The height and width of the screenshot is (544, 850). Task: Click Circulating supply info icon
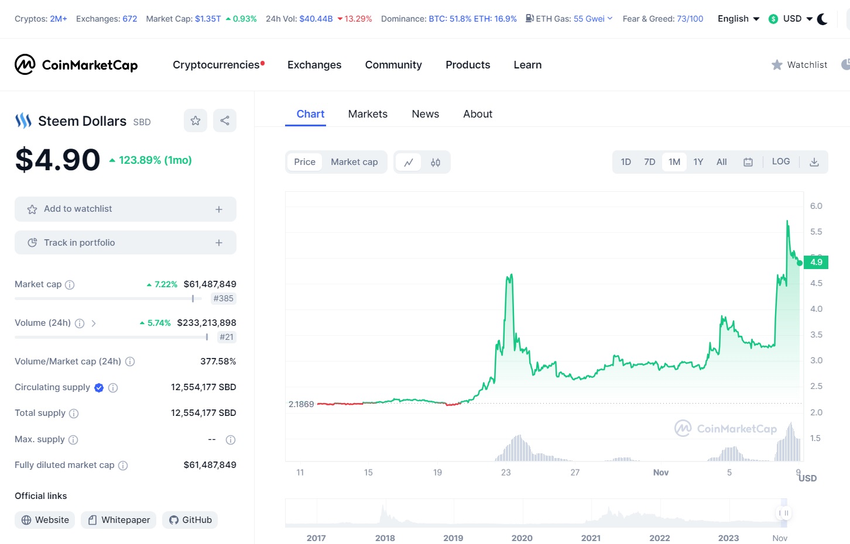point(113,388)
